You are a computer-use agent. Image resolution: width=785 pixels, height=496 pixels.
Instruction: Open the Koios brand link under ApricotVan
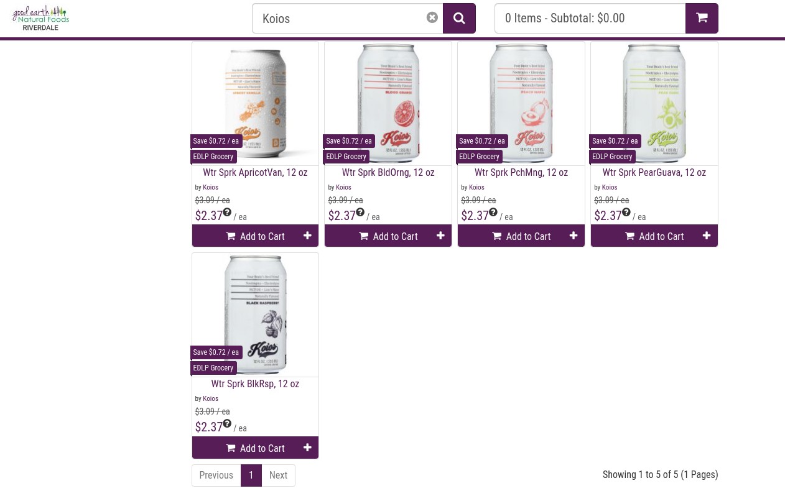pos(210,187)
